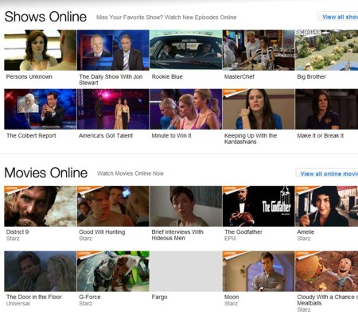Click the America's Got Talent title link
This screenshot has width=358, height=315.
(106, 135)
